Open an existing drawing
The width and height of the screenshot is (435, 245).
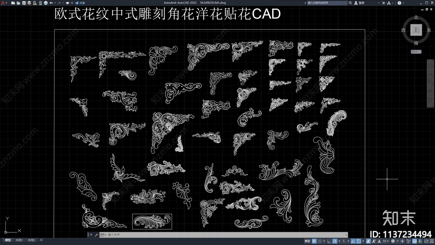(x=18, y=3)
